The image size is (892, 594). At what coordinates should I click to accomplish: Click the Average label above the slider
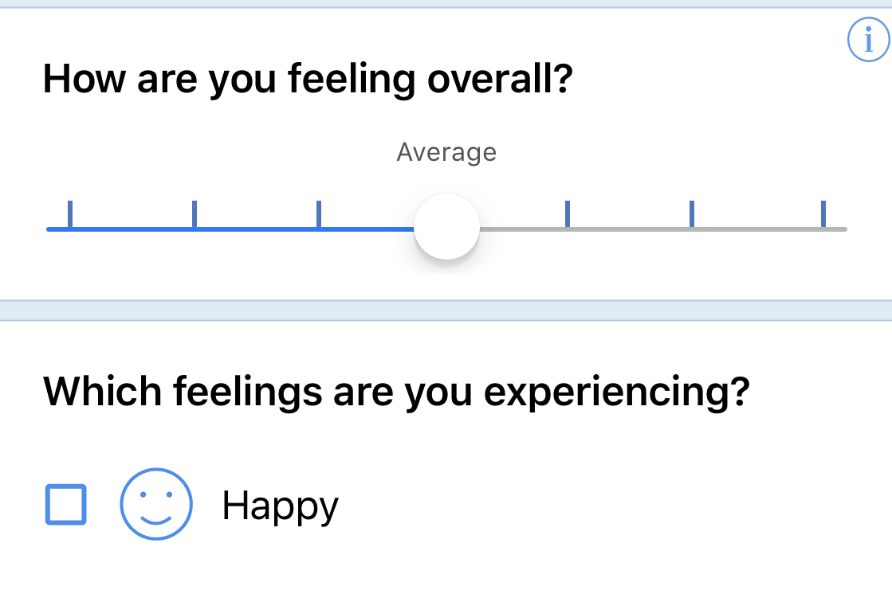[446, 152]
